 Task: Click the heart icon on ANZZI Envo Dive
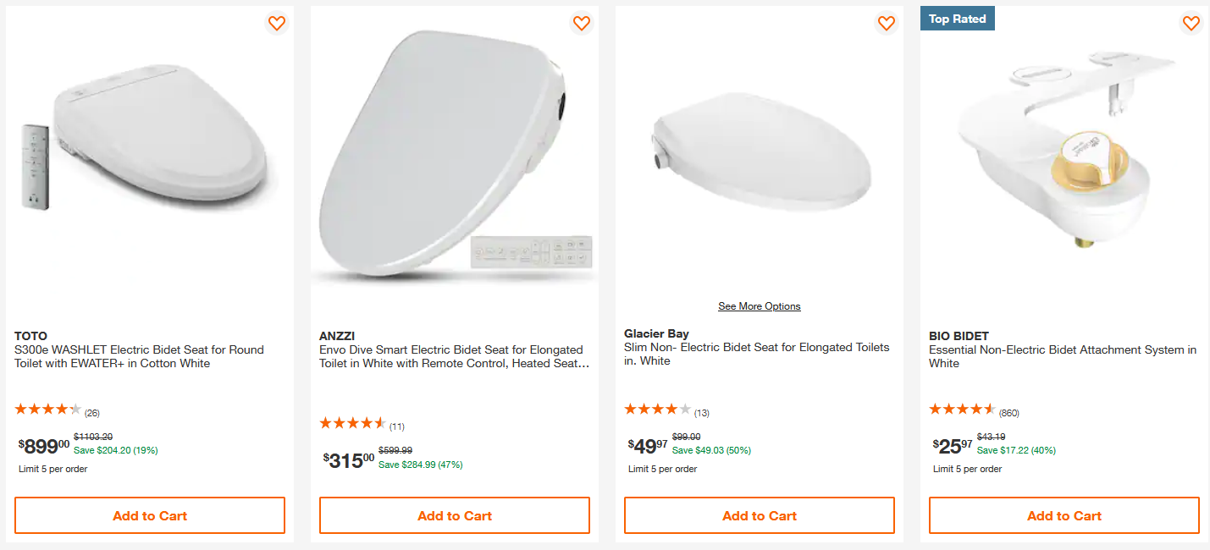pyautogui.click(x=582, y=24)
